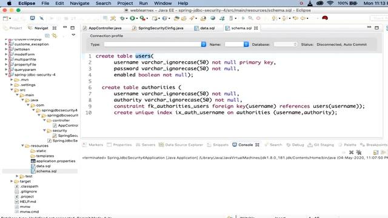The width and height of the screenshot is (388, 218).
Task: Expand the test folder
Action: pos(17,176)
